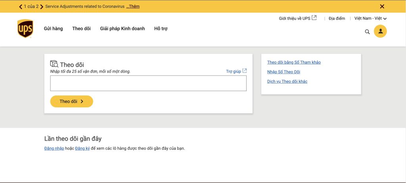Open Theo dõi bằng Số Tham khảo link
Screen dimensions: 406x183
click(x=294, y=62)
